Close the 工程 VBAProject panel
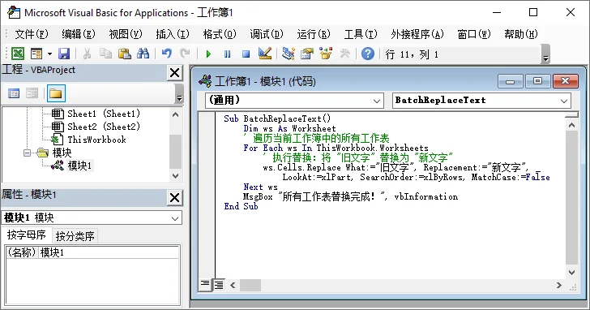Viewport: 590px width, 310px height. pos(174,73)
